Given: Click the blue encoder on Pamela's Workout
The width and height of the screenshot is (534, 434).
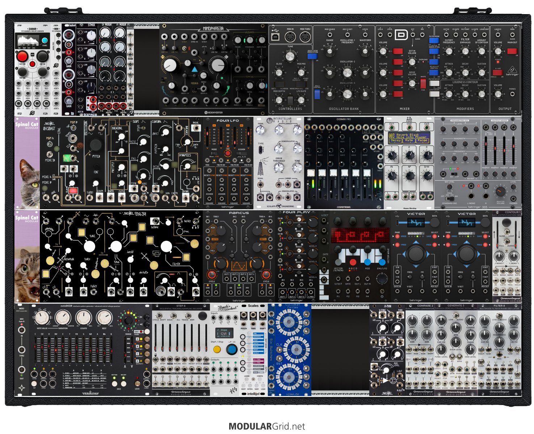Looking at the screenshot, I should (232, 349).
